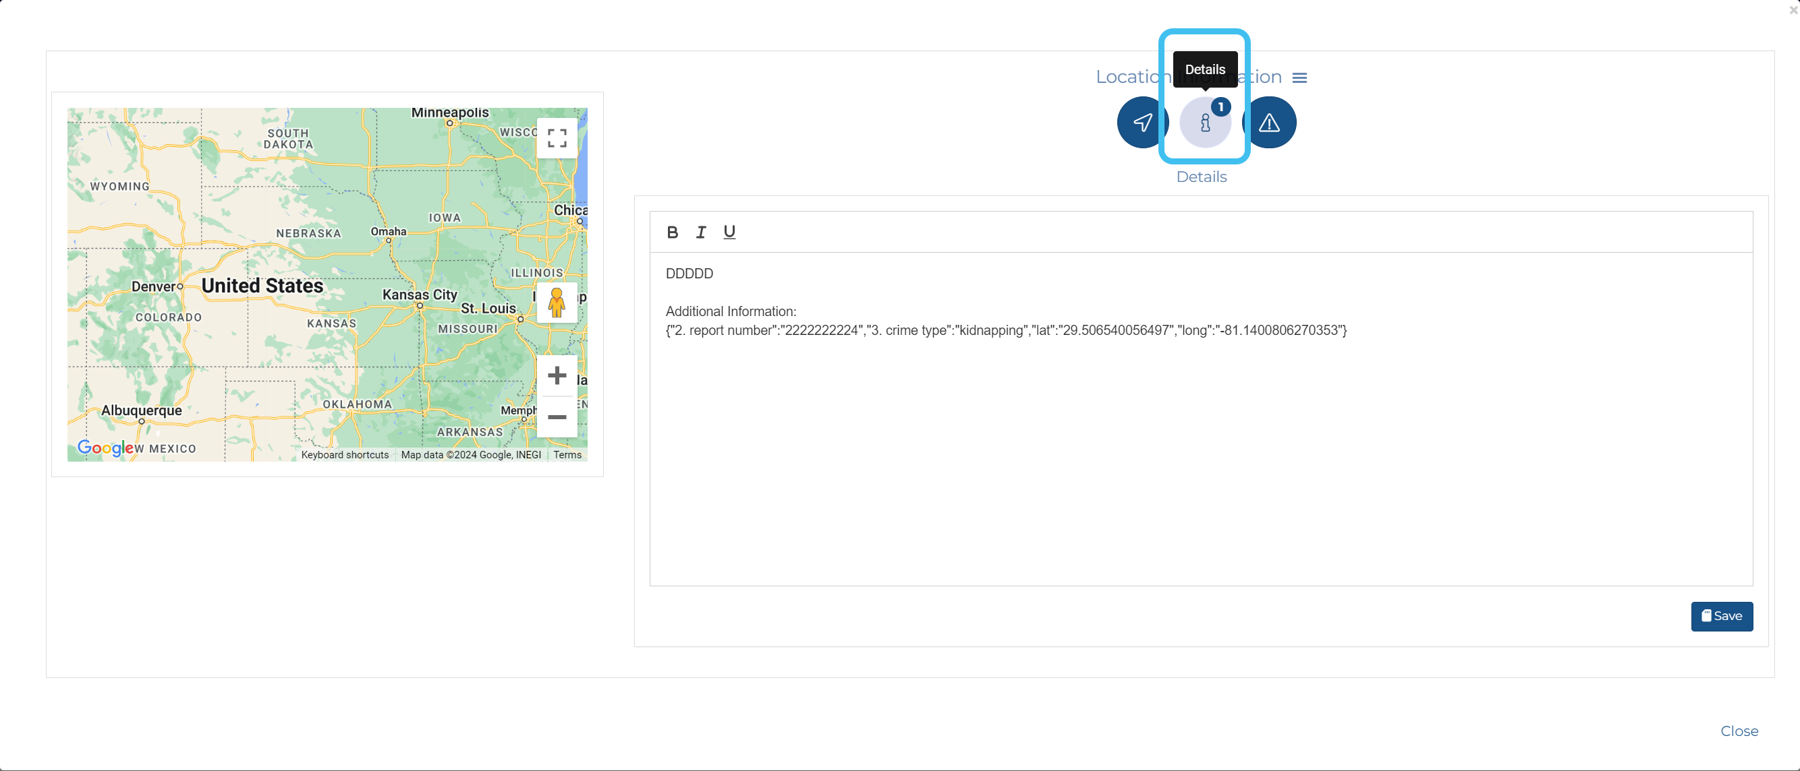This screenshot has width=1800, height=771.
Task: Open the Location Information hamburger menu
Action: 1299,78
